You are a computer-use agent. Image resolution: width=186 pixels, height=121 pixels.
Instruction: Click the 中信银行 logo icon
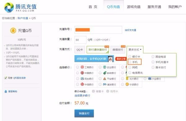pyautogui.click(x=82, y=84)
